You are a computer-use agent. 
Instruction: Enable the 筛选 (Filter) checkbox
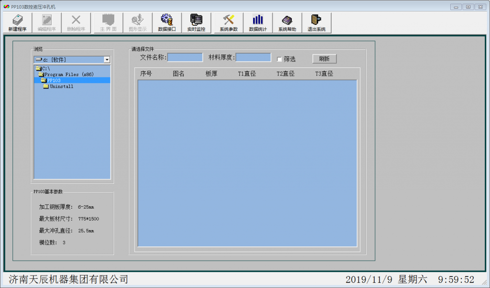click(x=280, y=59)
